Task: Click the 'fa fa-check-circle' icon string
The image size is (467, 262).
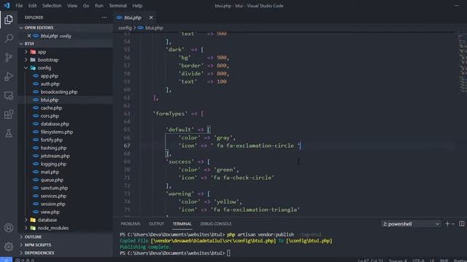Action: point(242,178)
